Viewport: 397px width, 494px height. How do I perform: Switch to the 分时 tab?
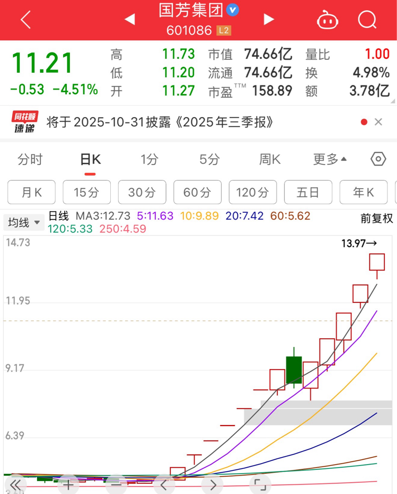point(30,159)
